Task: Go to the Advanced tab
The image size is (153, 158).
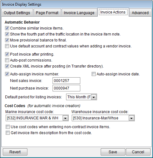Action: point(140,13)
